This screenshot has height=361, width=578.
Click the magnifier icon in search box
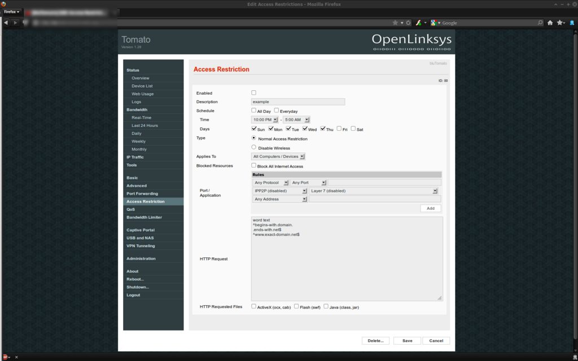pyautogui.click(x=540, y=23)
